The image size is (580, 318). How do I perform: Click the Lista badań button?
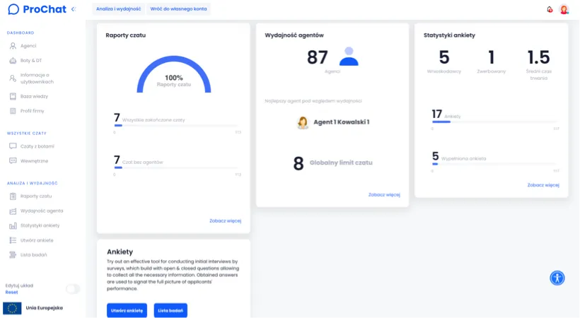pos(170,310)
